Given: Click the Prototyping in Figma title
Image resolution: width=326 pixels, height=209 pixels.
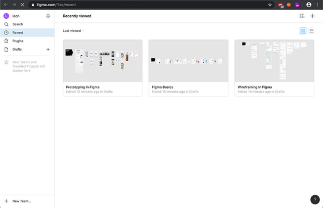Looking at the screenshot, I should pyautogui.click(x=83, y=88).
